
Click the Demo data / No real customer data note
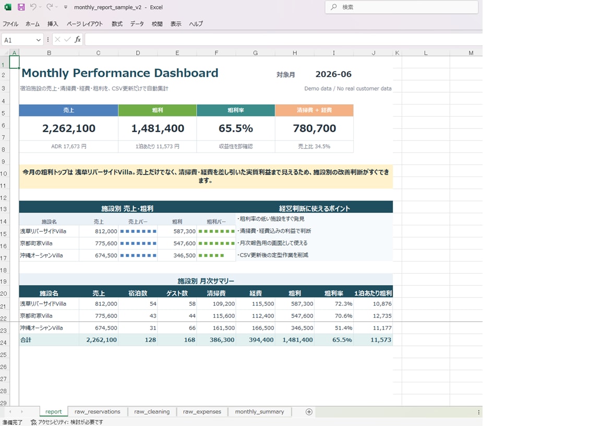(348, 89)
